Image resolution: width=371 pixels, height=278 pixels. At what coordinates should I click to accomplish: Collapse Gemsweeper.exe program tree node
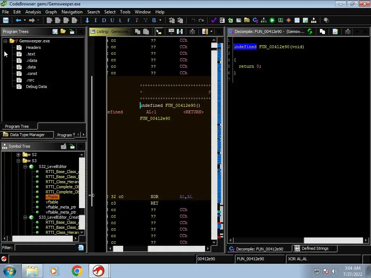(x=5, y=41)
